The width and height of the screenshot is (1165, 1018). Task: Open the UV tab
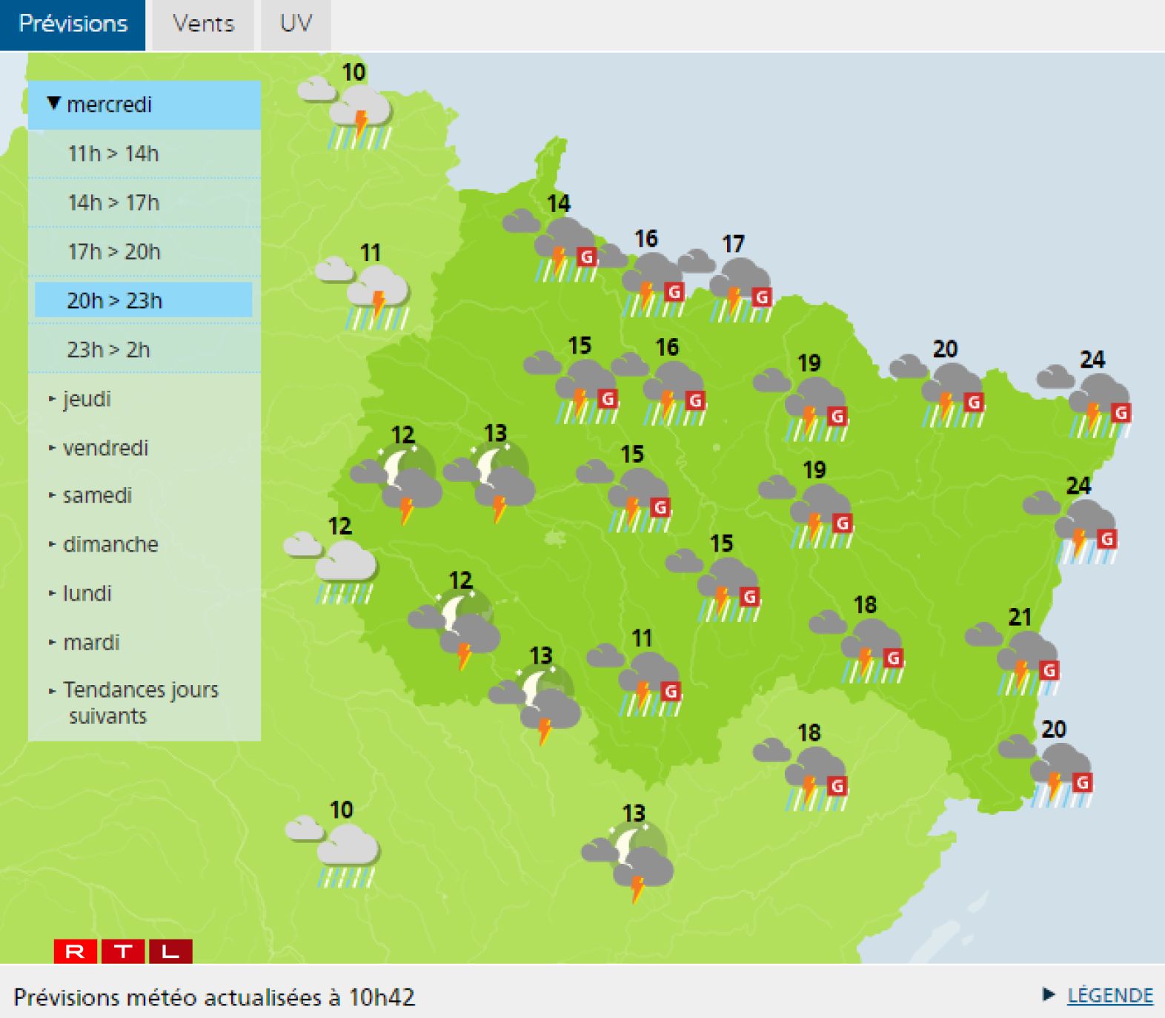tap(296, 24)
